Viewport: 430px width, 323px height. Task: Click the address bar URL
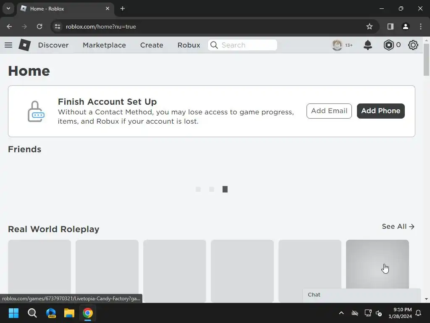101,26
